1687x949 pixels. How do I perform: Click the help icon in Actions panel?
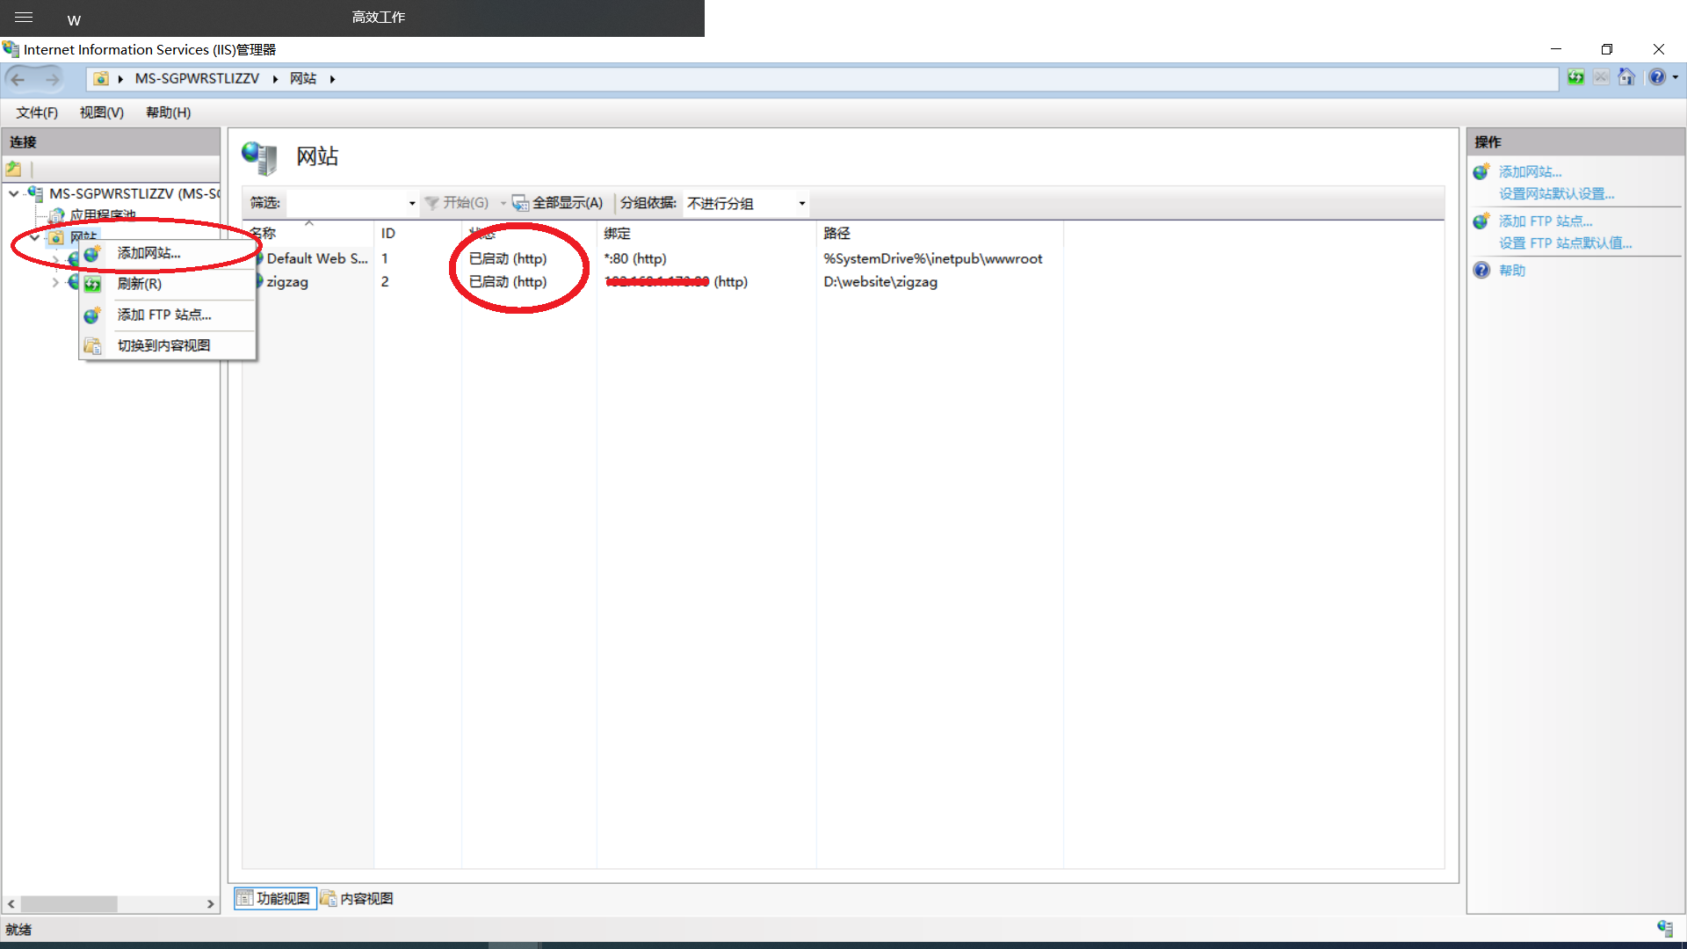pyautogui.click(x=1481, y=271)
